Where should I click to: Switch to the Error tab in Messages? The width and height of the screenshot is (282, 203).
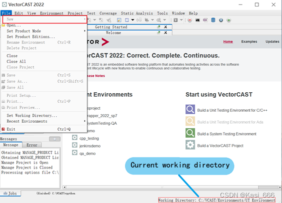pos(32,145)
